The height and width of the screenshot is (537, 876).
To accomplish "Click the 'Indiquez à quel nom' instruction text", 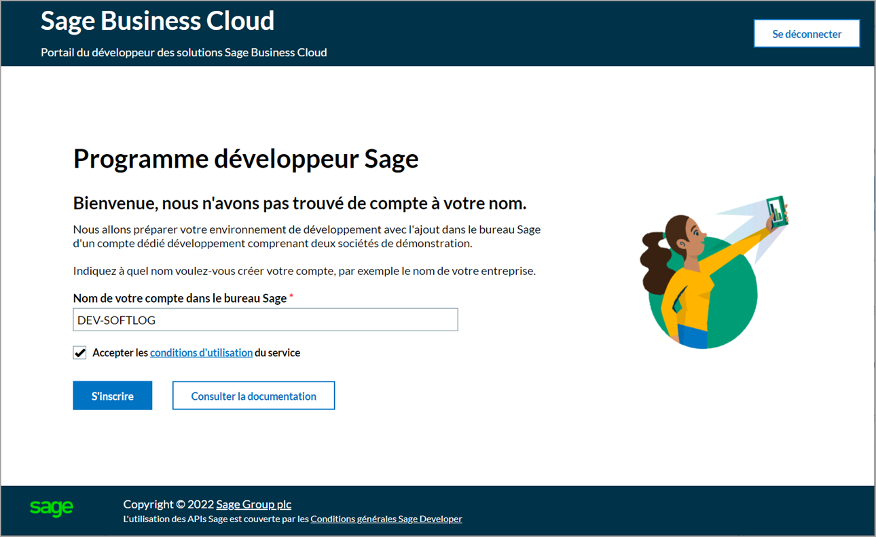I will (304, 271).
